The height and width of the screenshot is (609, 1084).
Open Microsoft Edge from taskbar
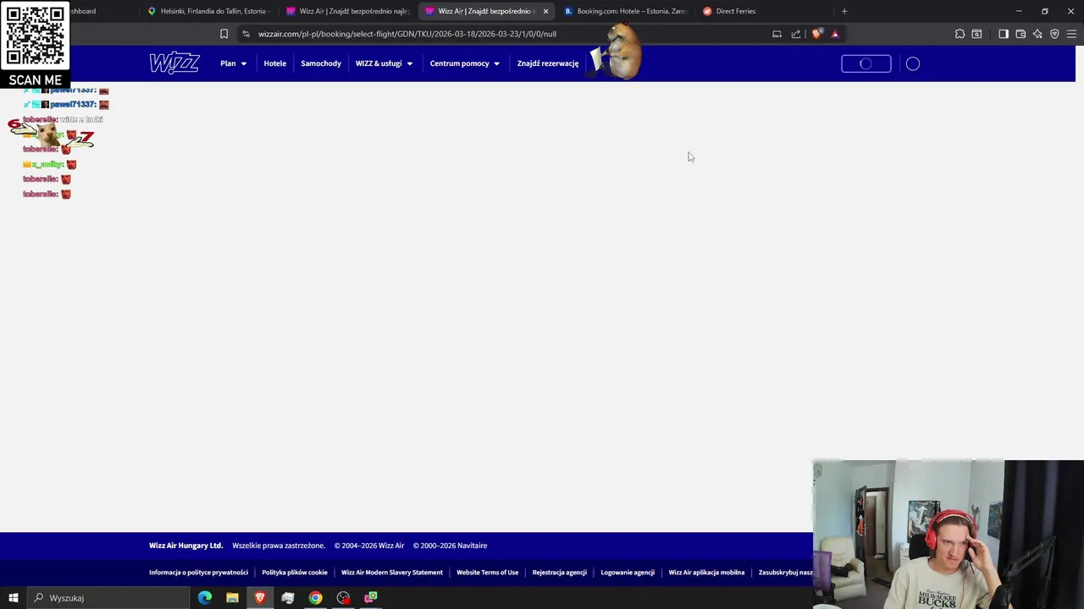coord(205,598)
